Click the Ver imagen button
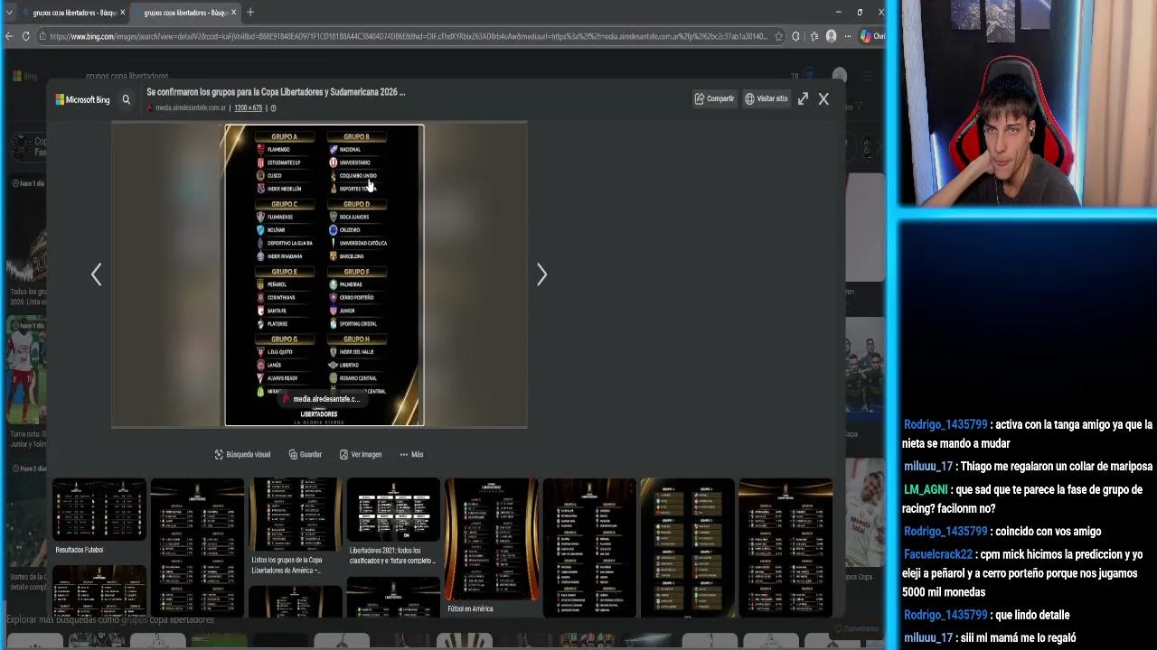This screenshot has width=1157, height=650. [361, 454]
